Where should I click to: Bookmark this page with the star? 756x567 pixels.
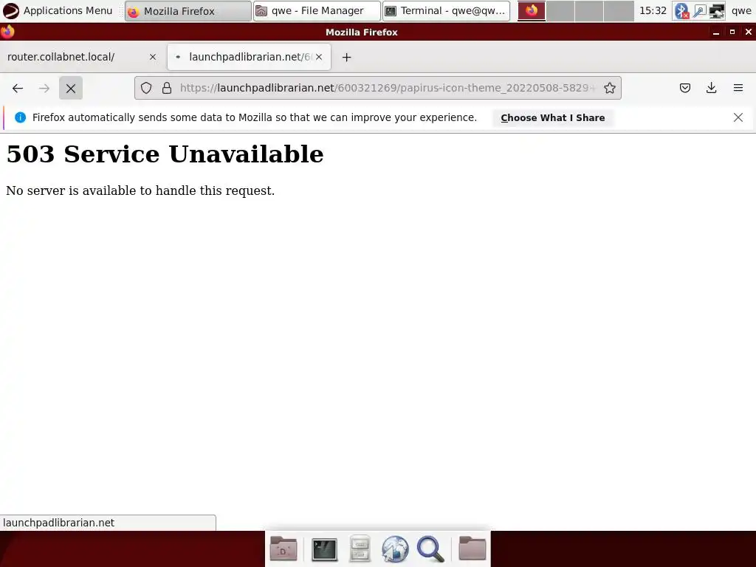coord(609,89)
